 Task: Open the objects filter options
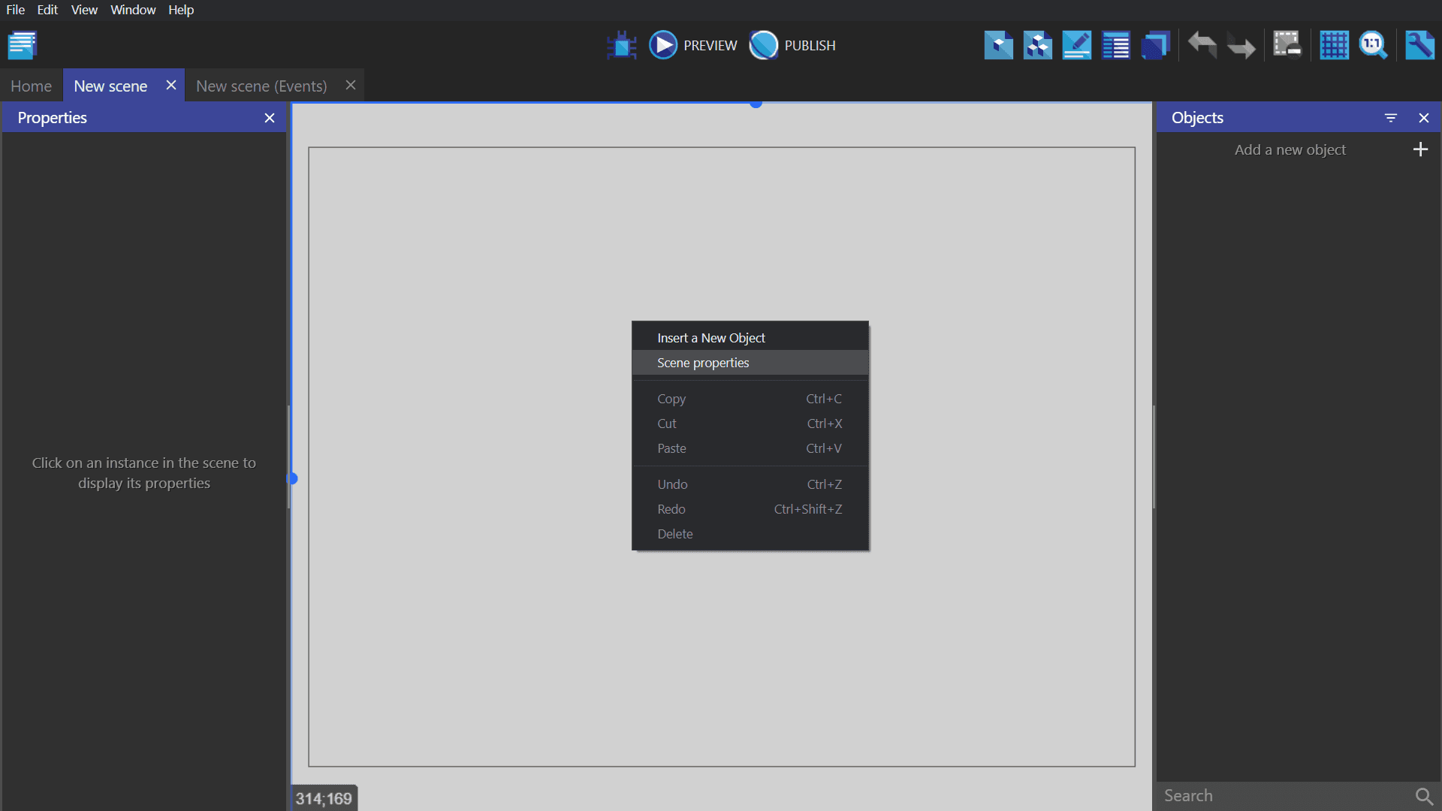tap(1390, 118)
